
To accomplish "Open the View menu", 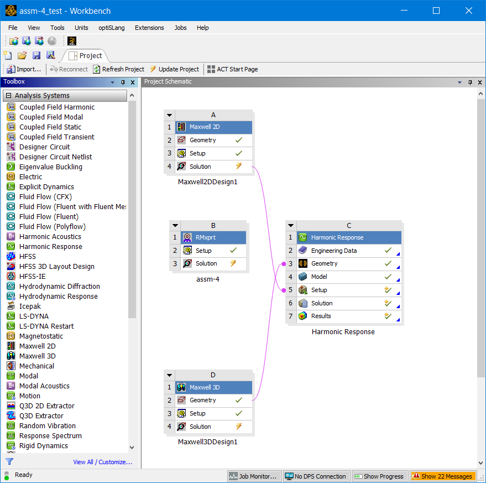I will point(34,28).
